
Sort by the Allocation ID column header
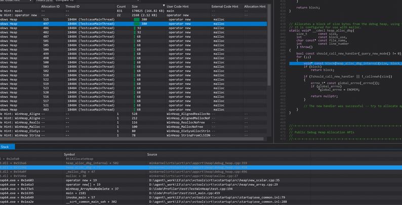click(x=50, y=7)
